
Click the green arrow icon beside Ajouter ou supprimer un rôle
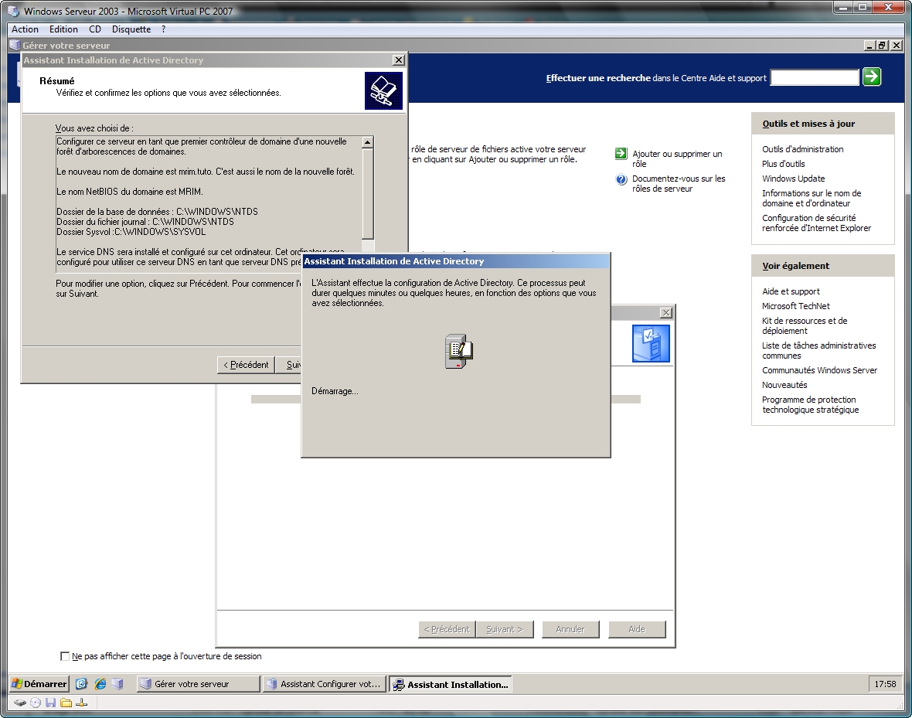[x=621, y=154]
